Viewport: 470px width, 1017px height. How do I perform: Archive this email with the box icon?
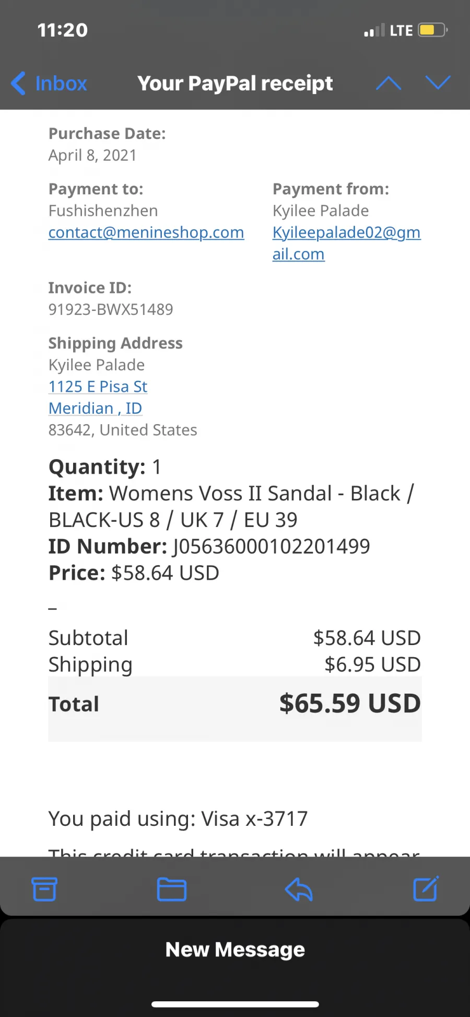point(44,889)
